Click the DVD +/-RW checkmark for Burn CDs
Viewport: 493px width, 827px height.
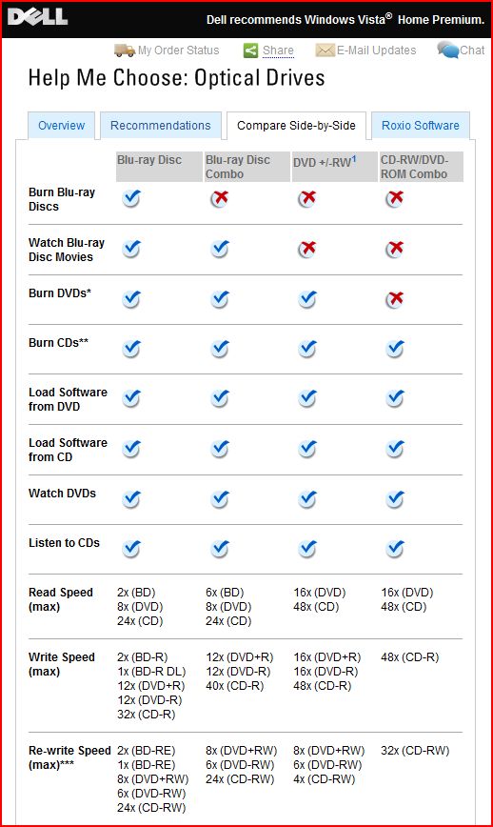pyautogui.click(x=307, y=349)
